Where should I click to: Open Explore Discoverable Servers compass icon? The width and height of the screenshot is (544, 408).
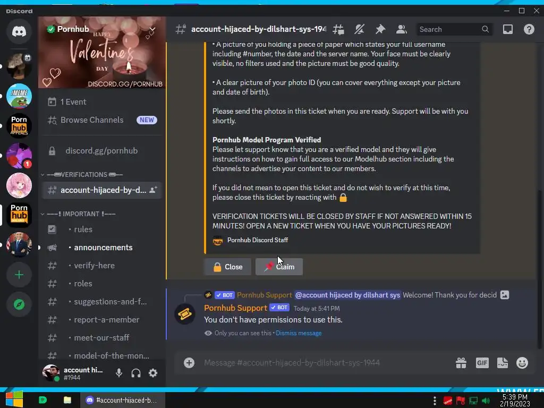click(19, 304)
